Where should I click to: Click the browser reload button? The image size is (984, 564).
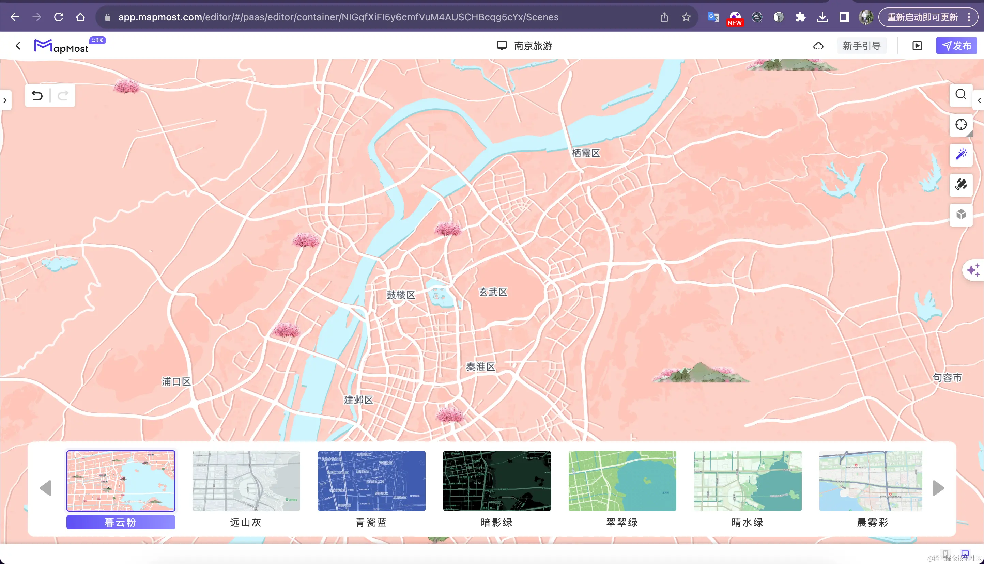pyautogui.click(x=59, y=17)
